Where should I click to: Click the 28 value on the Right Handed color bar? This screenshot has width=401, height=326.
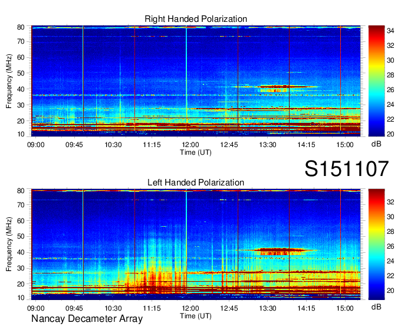click(x=390, y=75)
